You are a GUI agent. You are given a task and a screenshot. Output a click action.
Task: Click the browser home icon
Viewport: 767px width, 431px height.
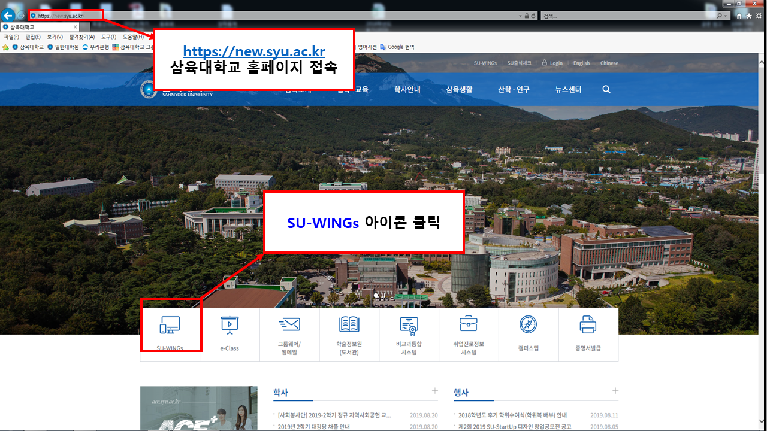(739, 16)
